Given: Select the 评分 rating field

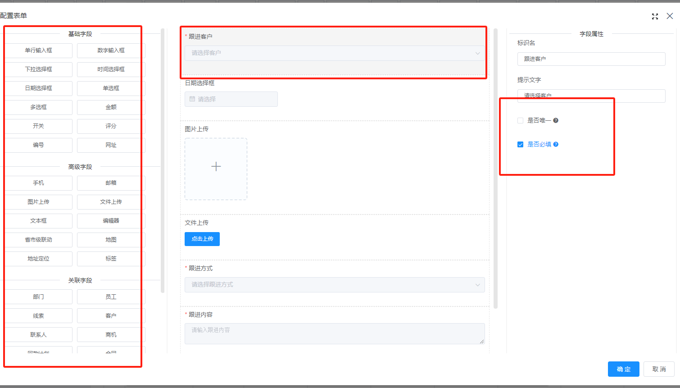Looking at the screenshot, I should tap(111, 126).
